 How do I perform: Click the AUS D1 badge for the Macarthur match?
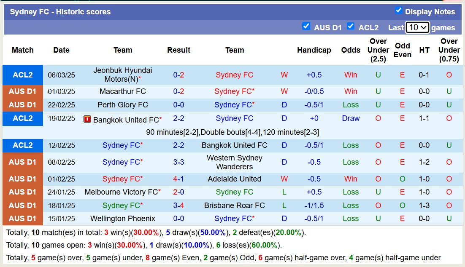tap(22, 91)
